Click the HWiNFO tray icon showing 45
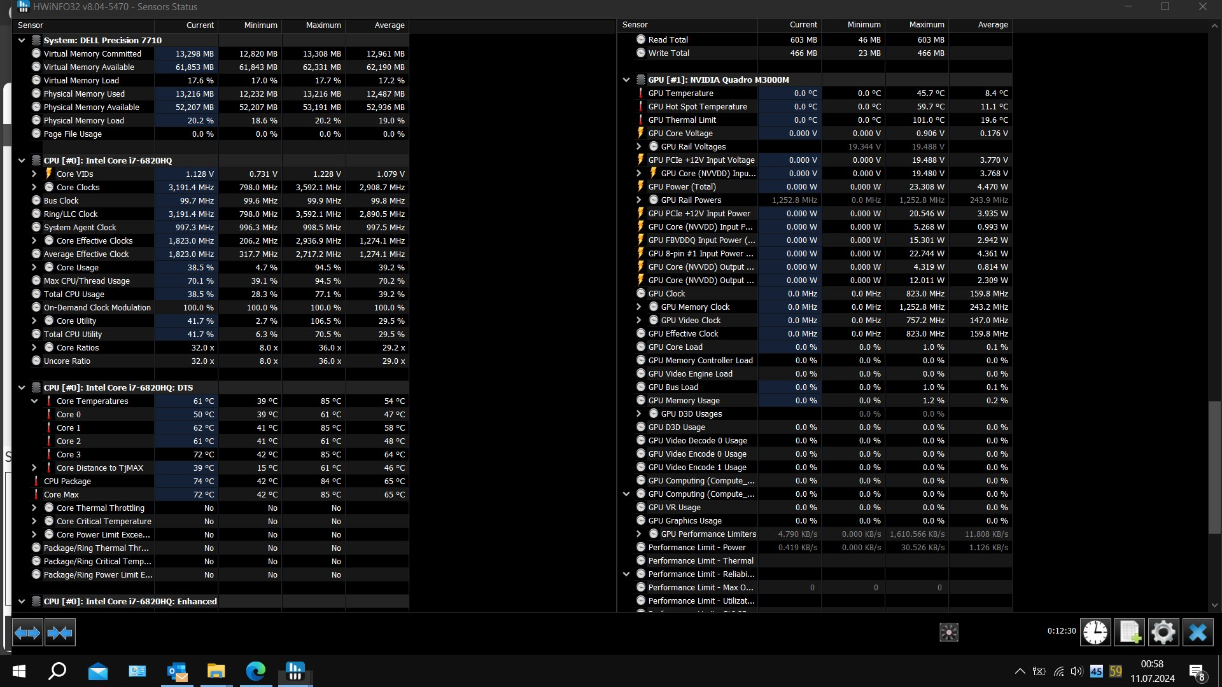 click(1096, 671)
